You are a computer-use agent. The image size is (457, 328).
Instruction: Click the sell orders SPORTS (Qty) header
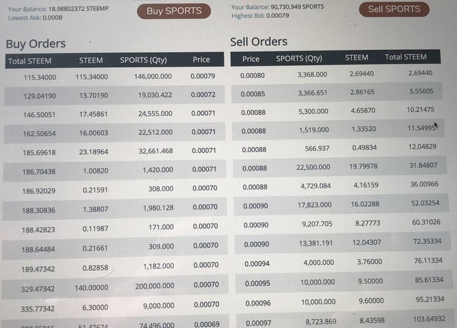coord(299,58)
